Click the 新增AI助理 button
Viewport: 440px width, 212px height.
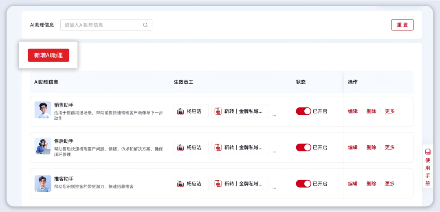point(48,55)
